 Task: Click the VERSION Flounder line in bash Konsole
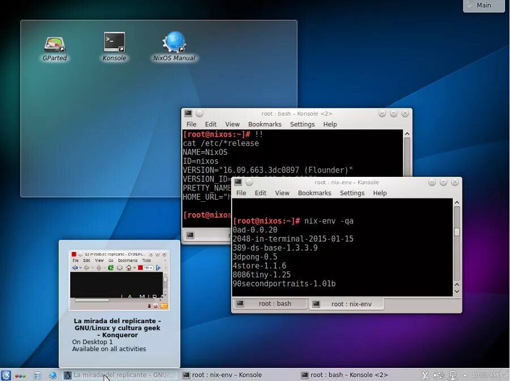(x=267, y=170)
